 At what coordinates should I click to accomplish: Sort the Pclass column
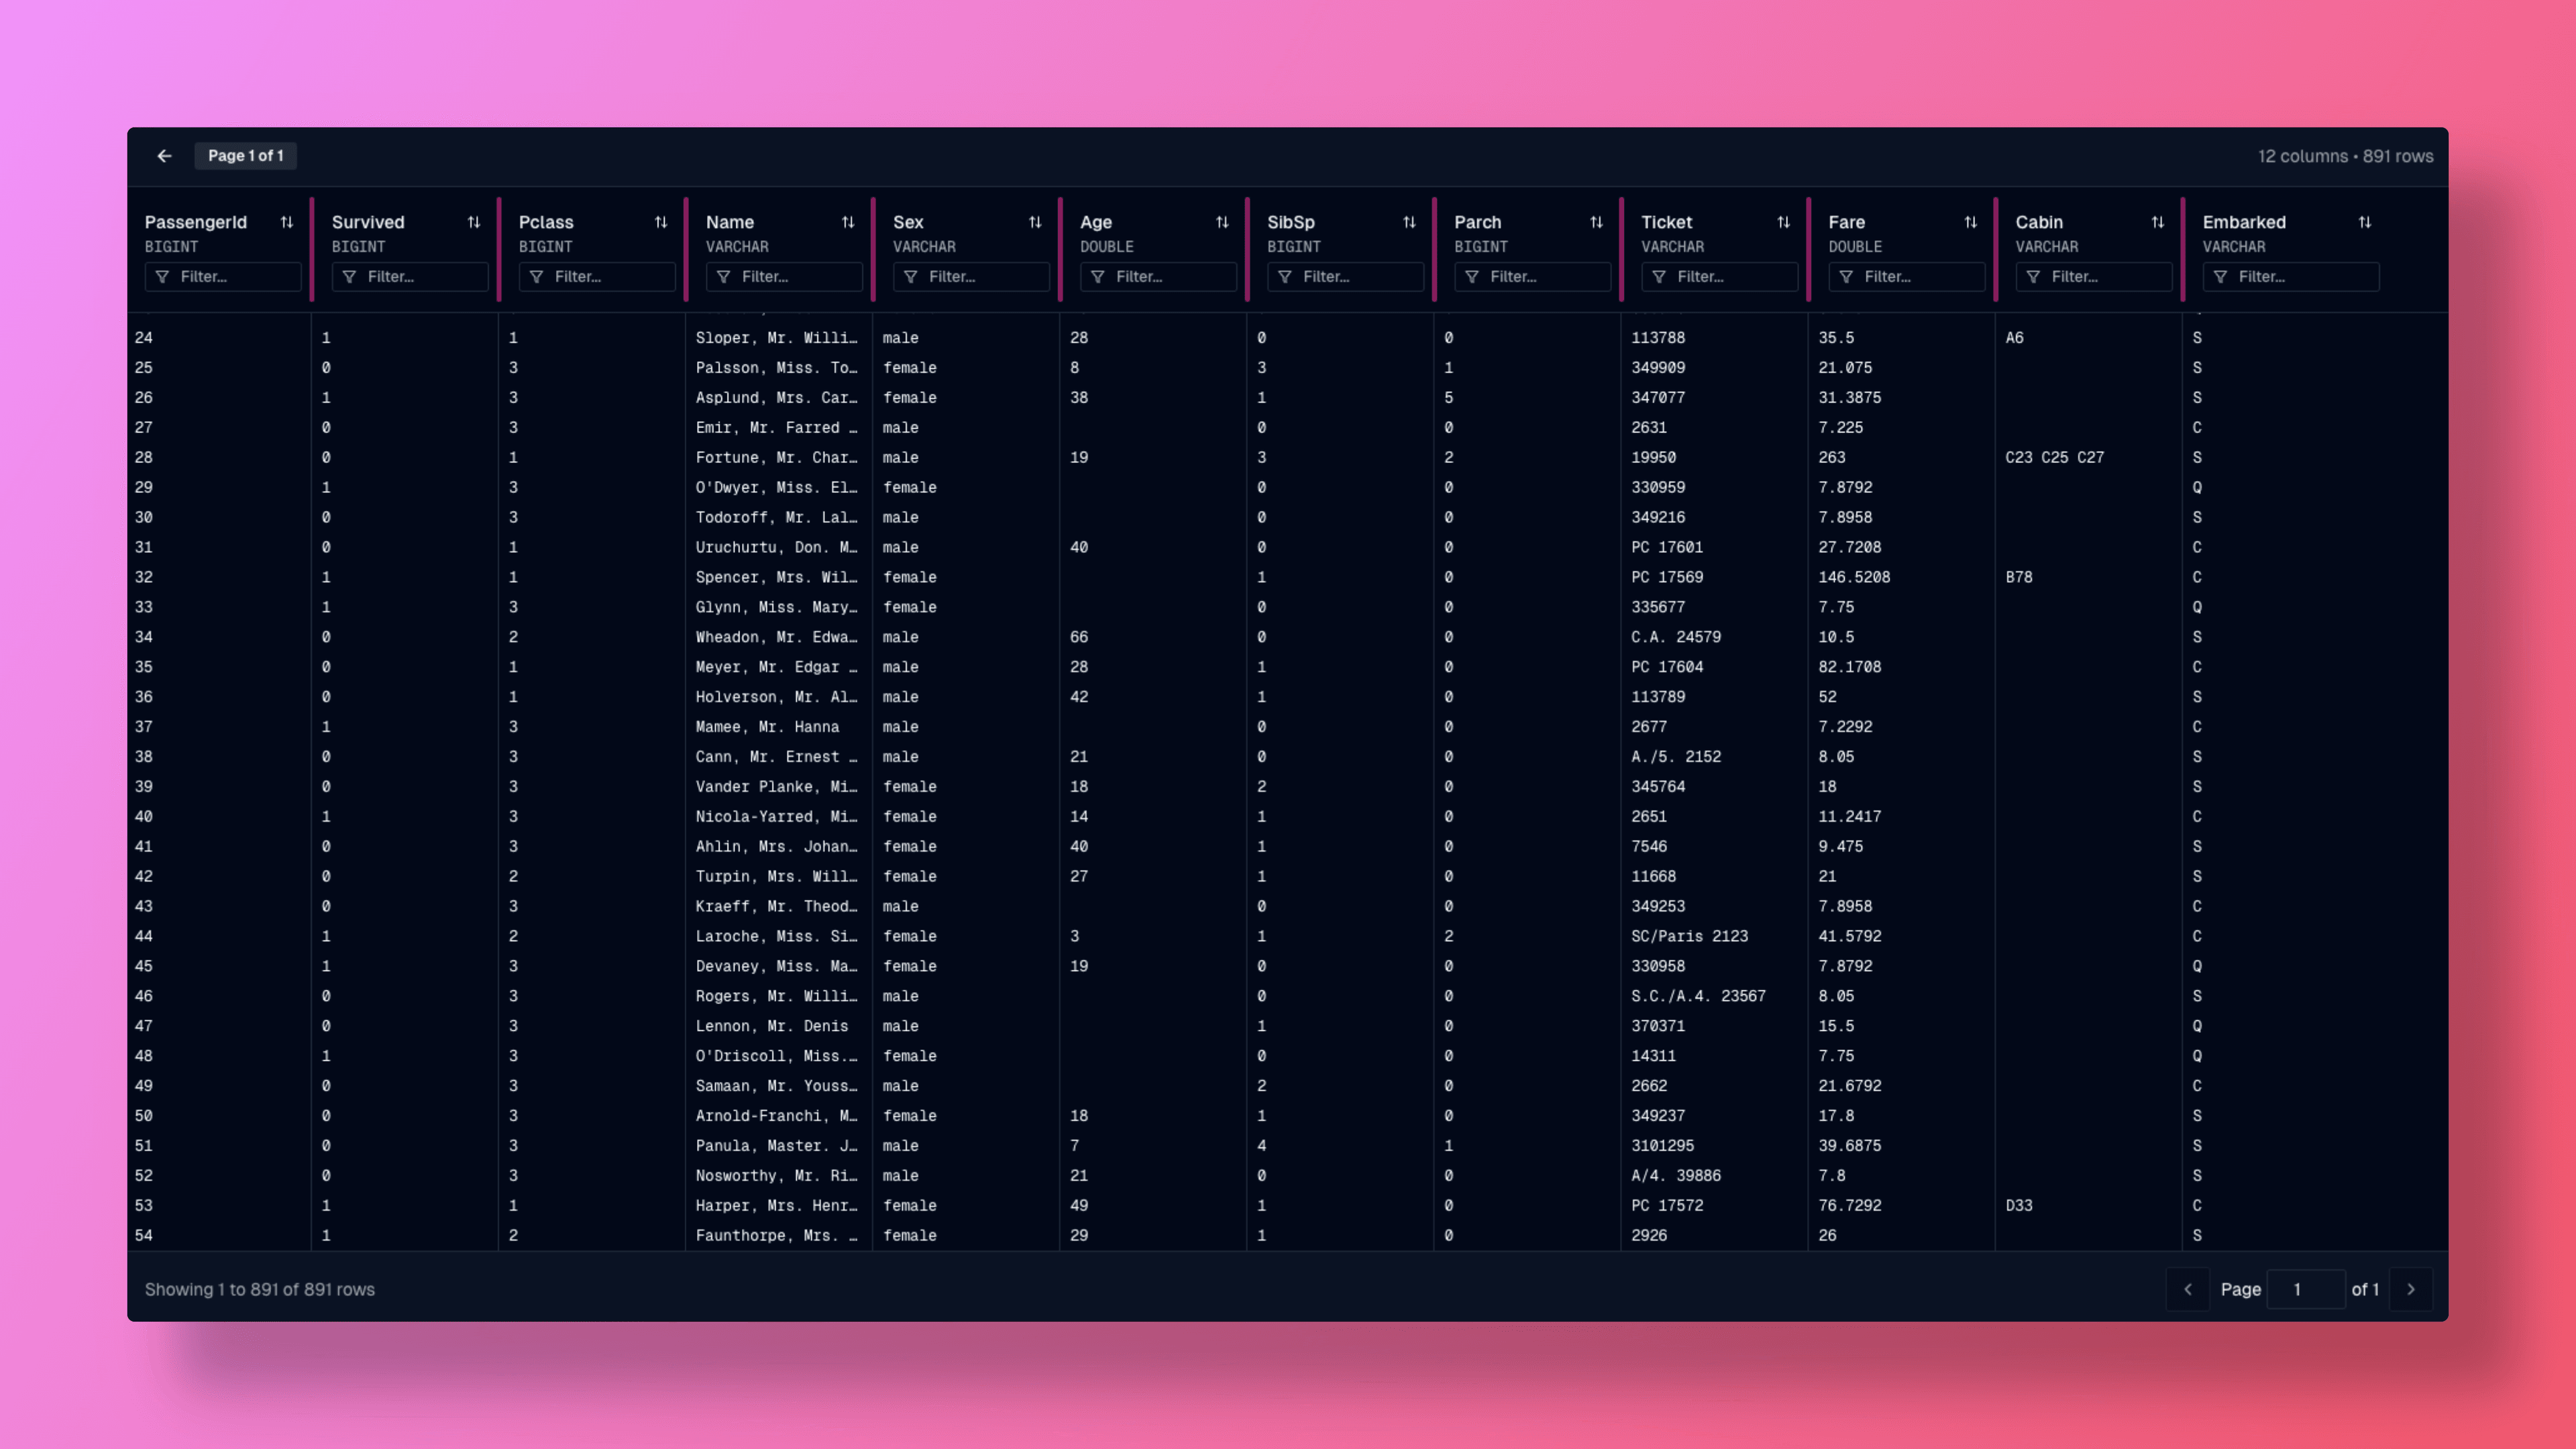[x=661, y=222]
